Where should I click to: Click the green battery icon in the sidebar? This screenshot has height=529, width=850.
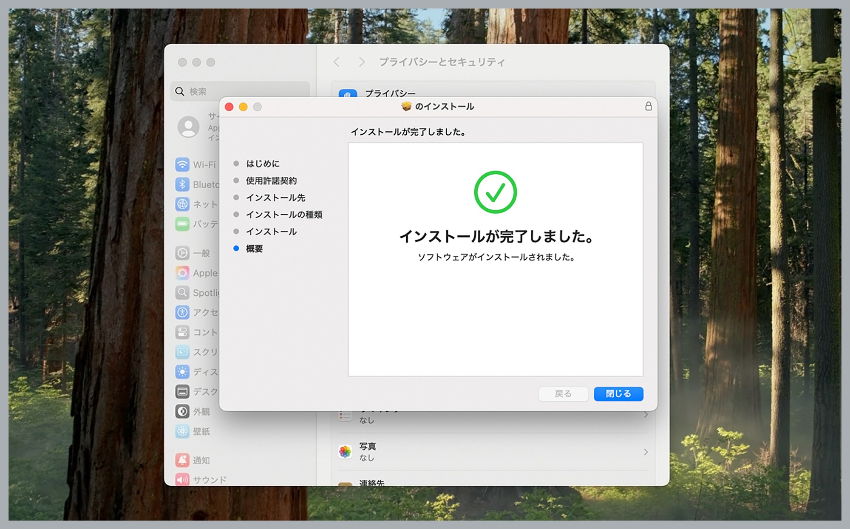click(182, 224)
